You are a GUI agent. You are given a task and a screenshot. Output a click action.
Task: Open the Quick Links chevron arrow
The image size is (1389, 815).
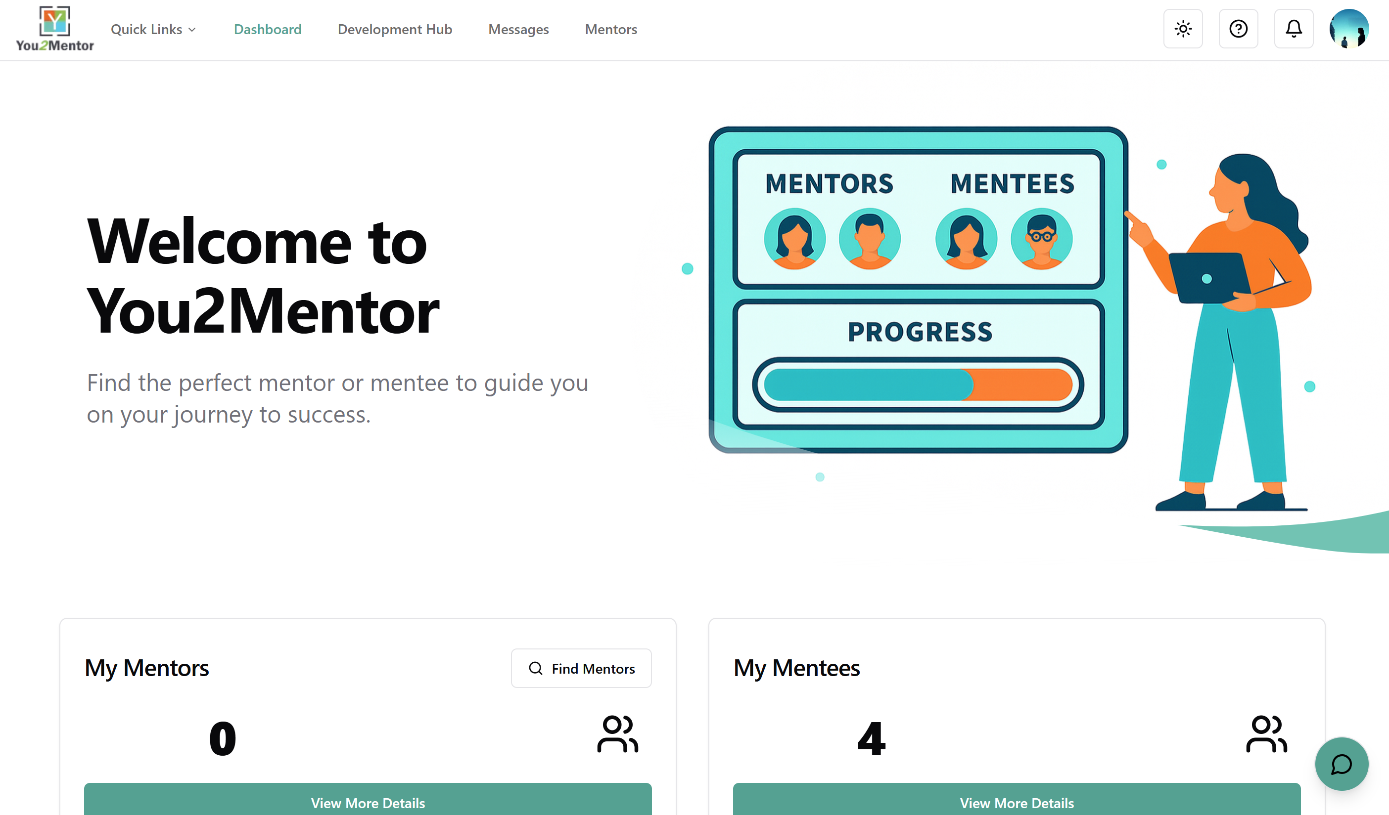pos(192,29)
